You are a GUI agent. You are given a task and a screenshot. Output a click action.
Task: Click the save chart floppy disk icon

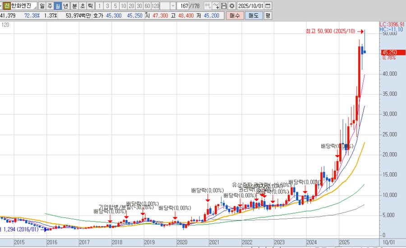tap(224, 6)
